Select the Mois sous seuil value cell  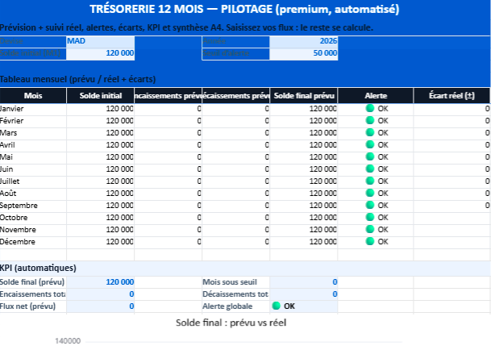(304, 281)
